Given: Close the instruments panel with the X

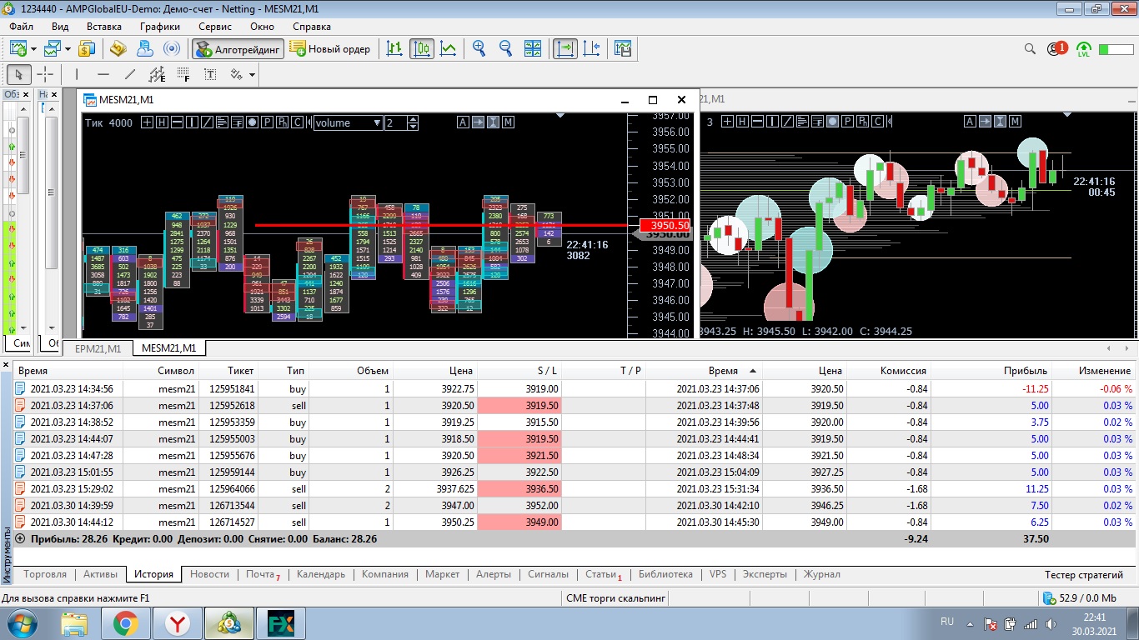Looking at the screenshot, I should (x=8, y=365).
